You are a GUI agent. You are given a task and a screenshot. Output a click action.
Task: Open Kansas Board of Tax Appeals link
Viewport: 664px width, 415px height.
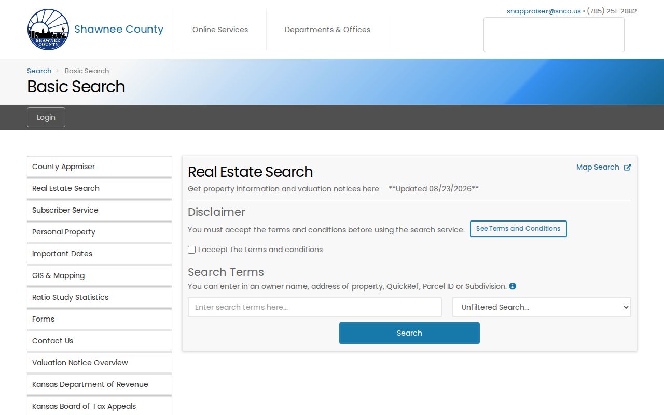pyautogui.click(x=99, y=406)
